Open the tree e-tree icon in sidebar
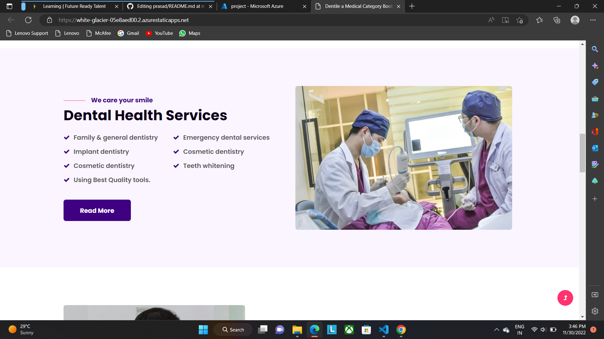Viewport: 604px width, 339px height. tap(595, 181)
